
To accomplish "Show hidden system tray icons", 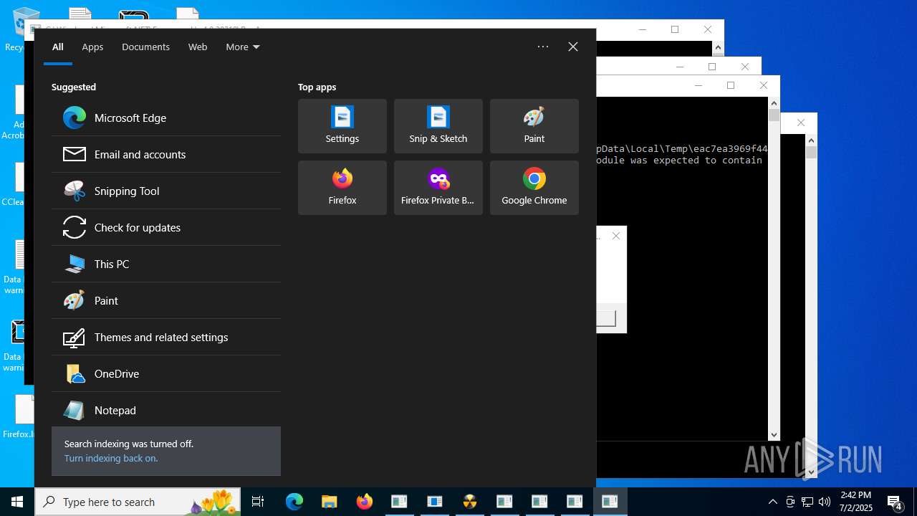I will (x=772, y=502).
